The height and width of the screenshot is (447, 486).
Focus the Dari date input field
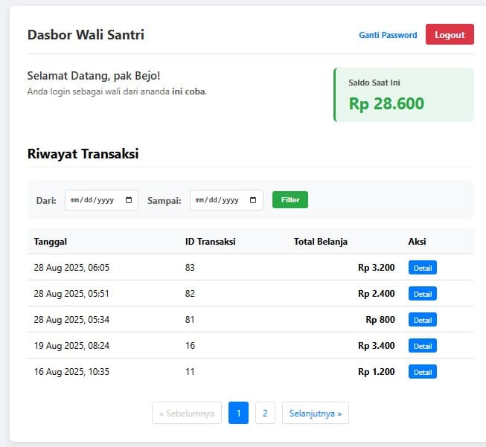click(x=101, y=200)
